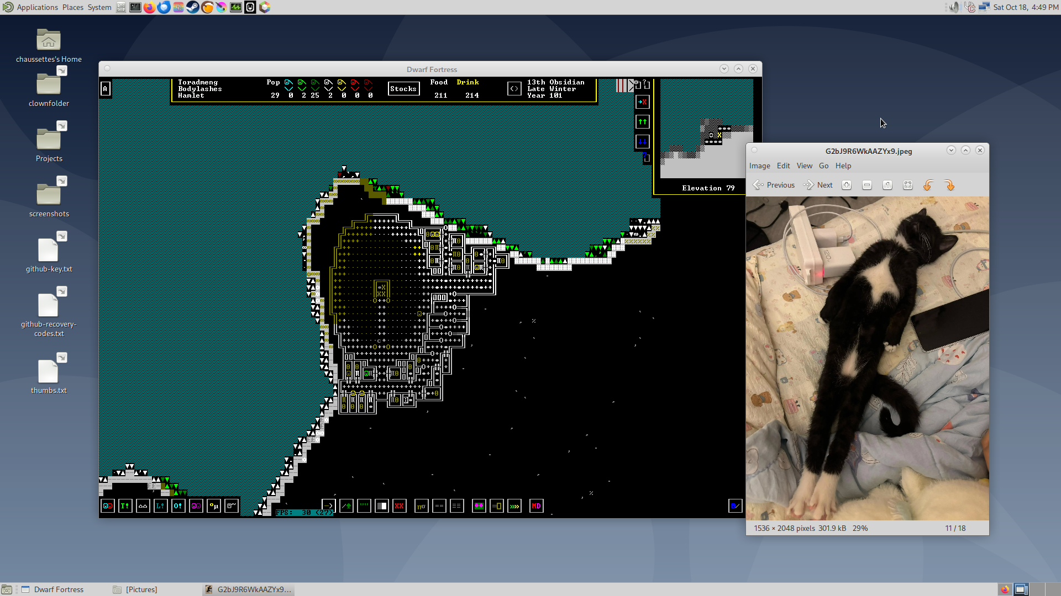This screenshot has height=596, width=1061.
Task: Click the red XX erase designation icon
Action: tap(399, 506)
